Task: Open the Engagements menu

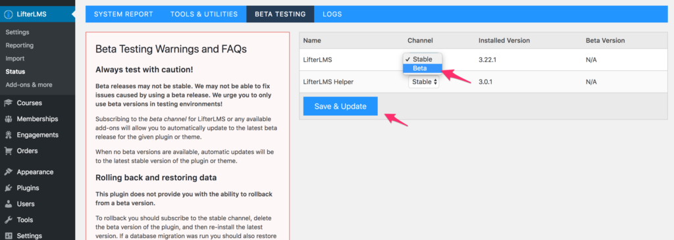Action: (38, 135)
